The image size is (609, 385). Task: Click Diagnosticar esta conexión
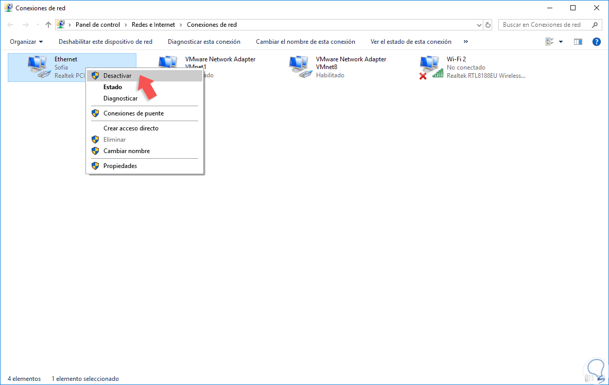(204, 42)
